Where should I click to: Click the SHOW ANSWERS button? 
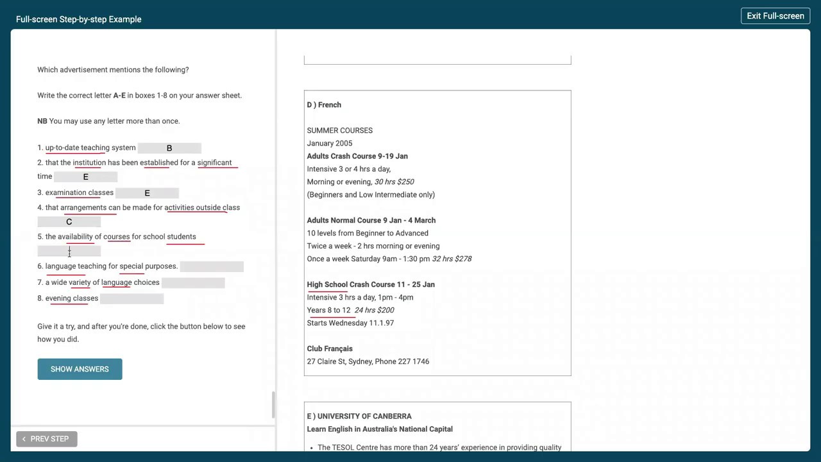pyautogui.click(x=80, y=369)
